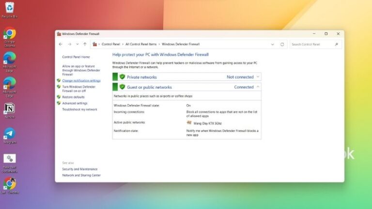Click the search magnifier icon
The image size is (372, 209).
337,44
